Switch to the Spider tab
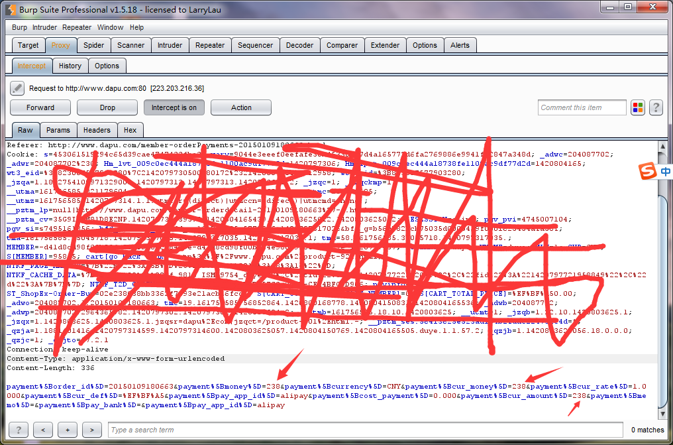Image resolution: width=673 pixels, height=445 pixels. (x=93, y=45)
